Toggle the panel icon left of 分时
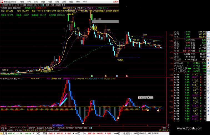Image resolution: width=210 pixels, height=135 pixels. 2,5
